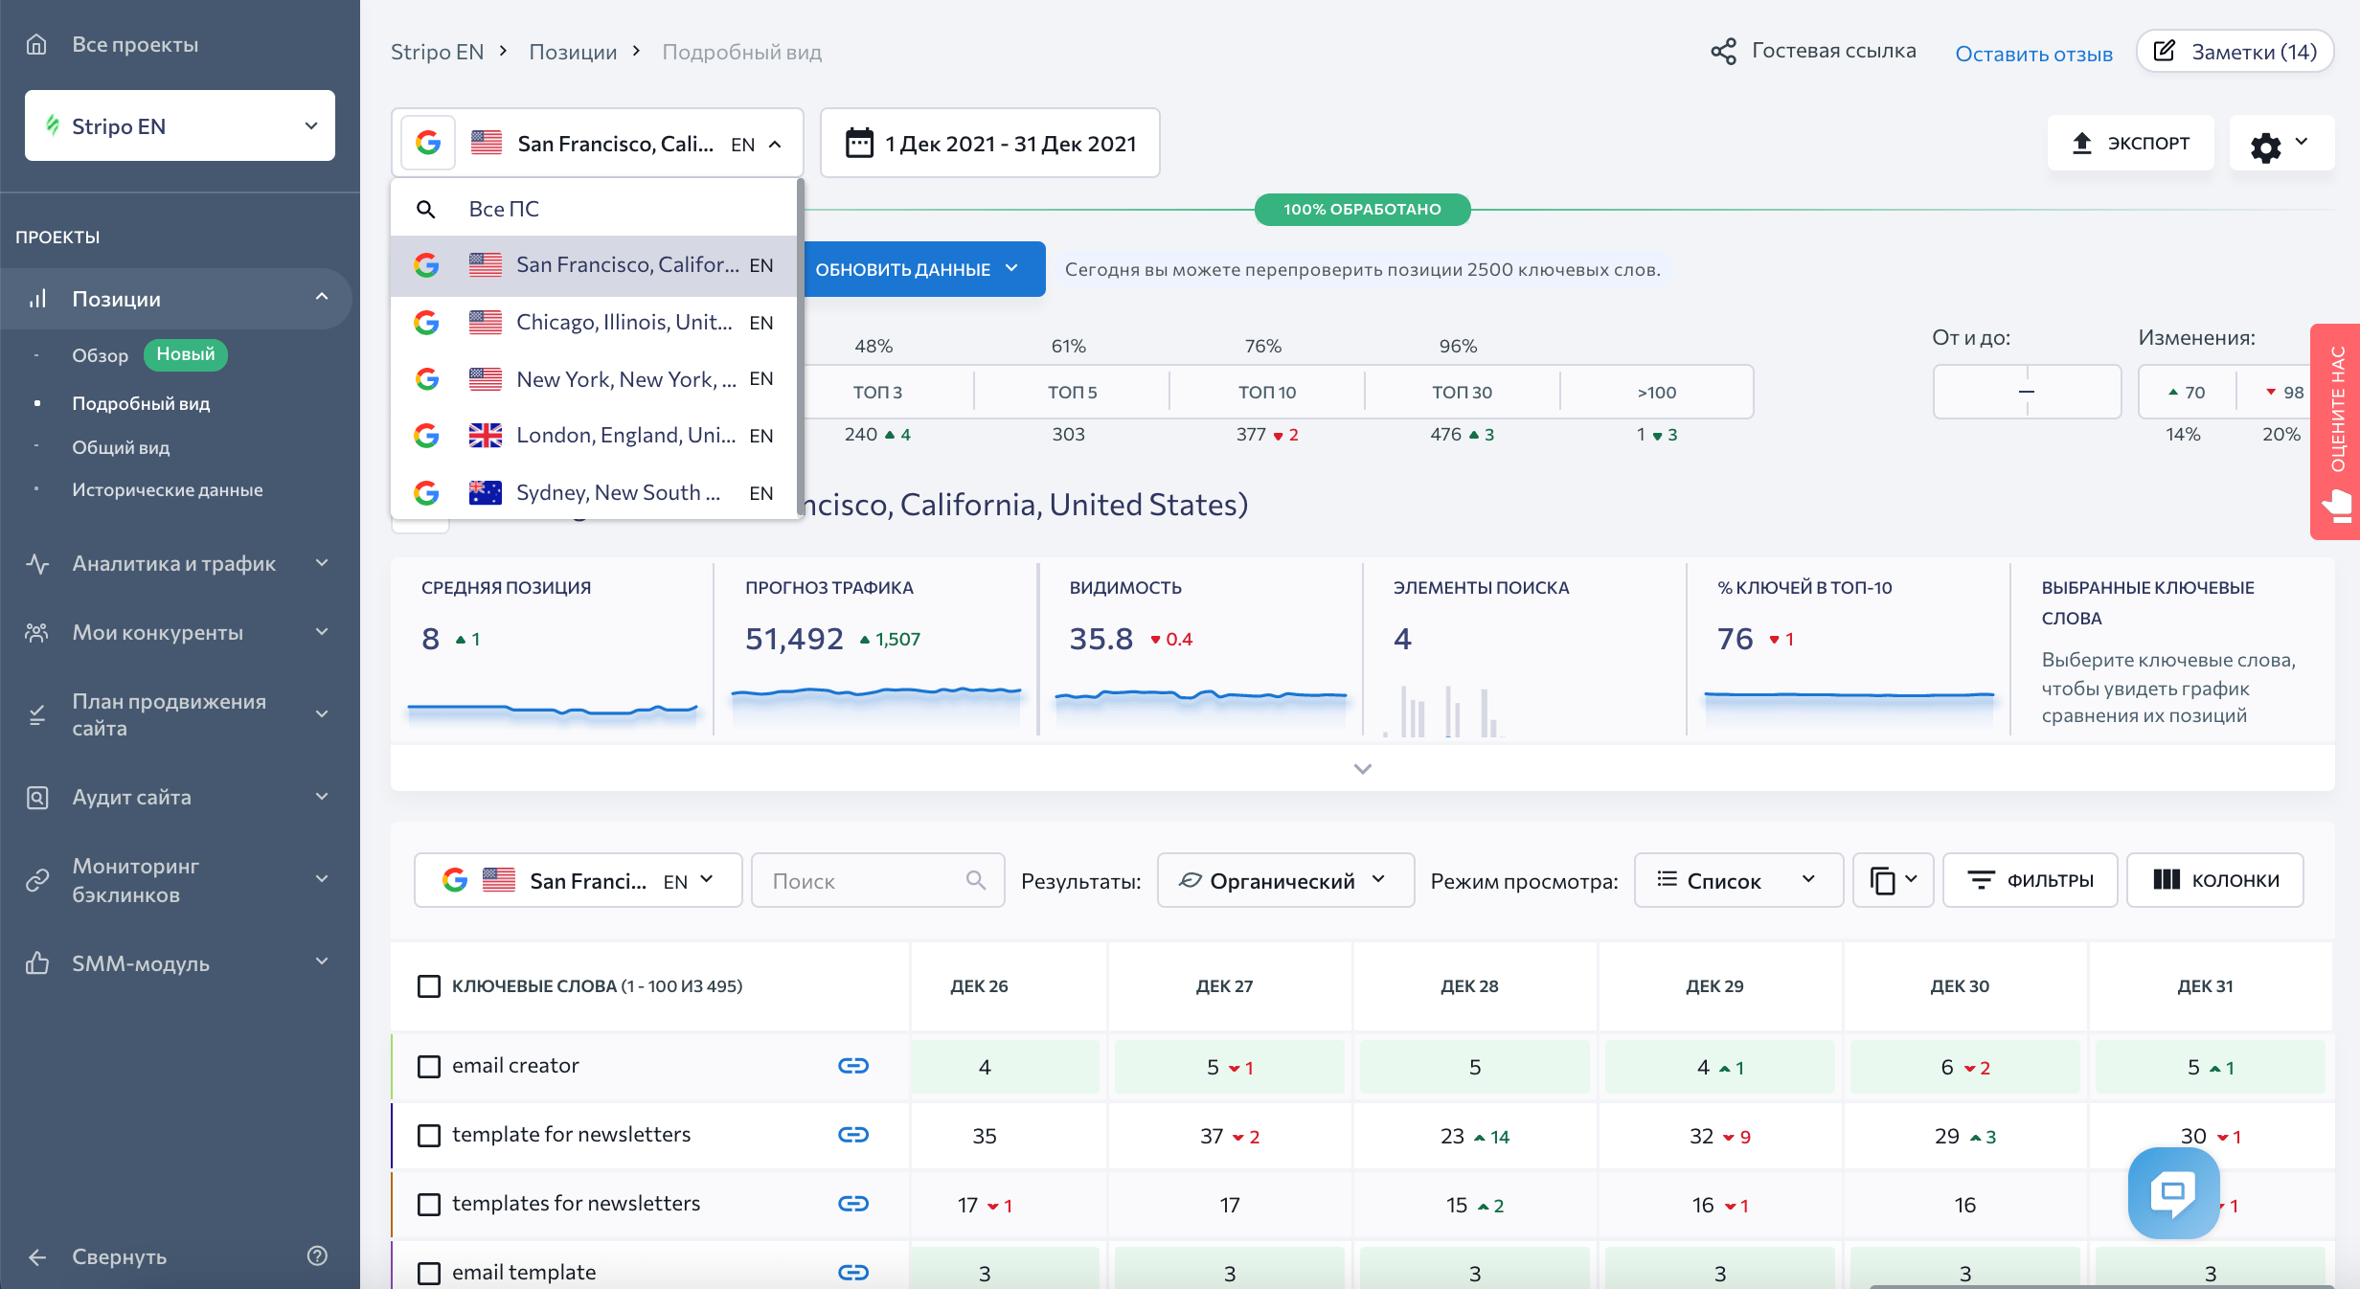Viewport: 2360px width, 1289px height.
Task: Expand the charts panel chevron
Action: [x=1362, y=768]
